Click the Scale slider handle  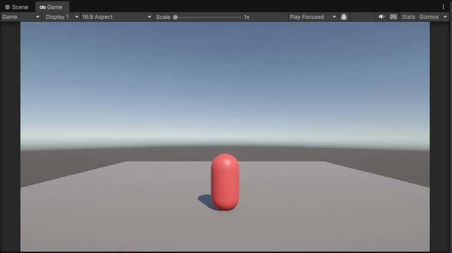[175, 17]
